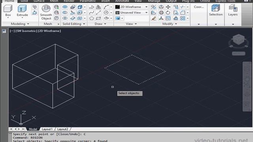This screenshot has width=253, height=142.
Task: Click the Scale modify icon
Action: (x=168, y=18)
